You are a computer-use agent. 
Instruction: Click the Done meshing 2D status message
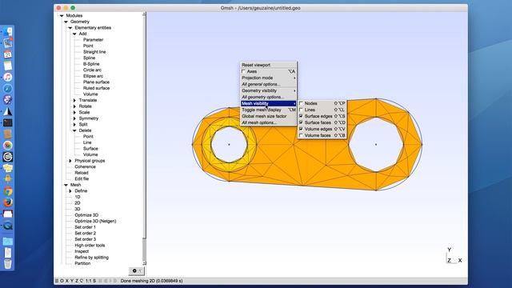tap(151, 281)
